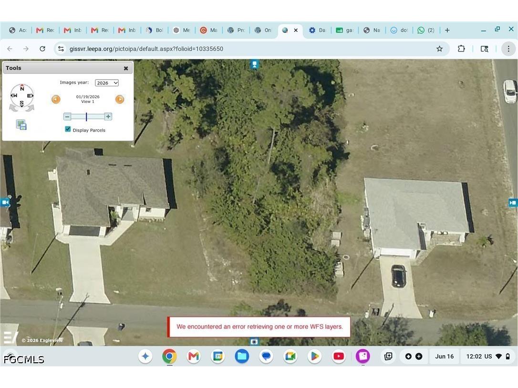Screen dimensions: 518x388
Task: Pan map east with right camera marker
Action: [513, 203]
